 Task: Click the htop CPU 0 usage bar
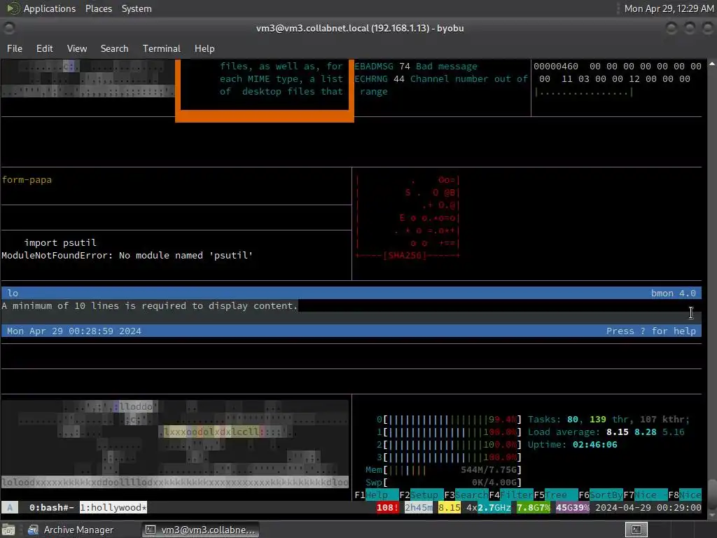[x=452, y=420]
